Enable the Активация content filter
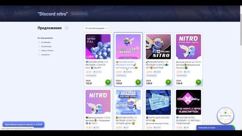242x136 pixels. [x=39, y=42]
